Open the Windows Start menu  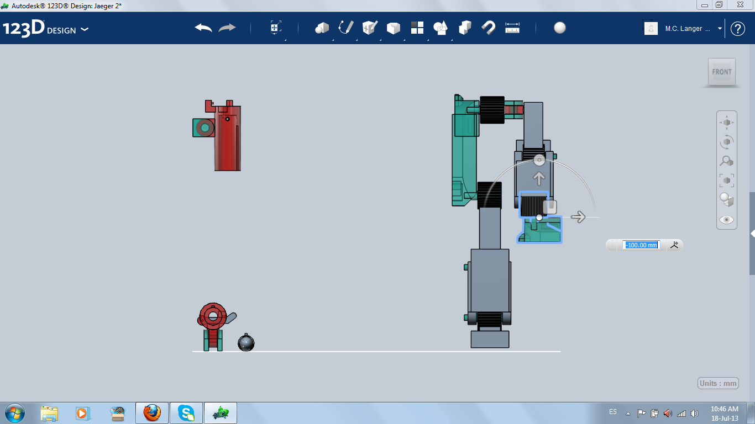(14, 413)
